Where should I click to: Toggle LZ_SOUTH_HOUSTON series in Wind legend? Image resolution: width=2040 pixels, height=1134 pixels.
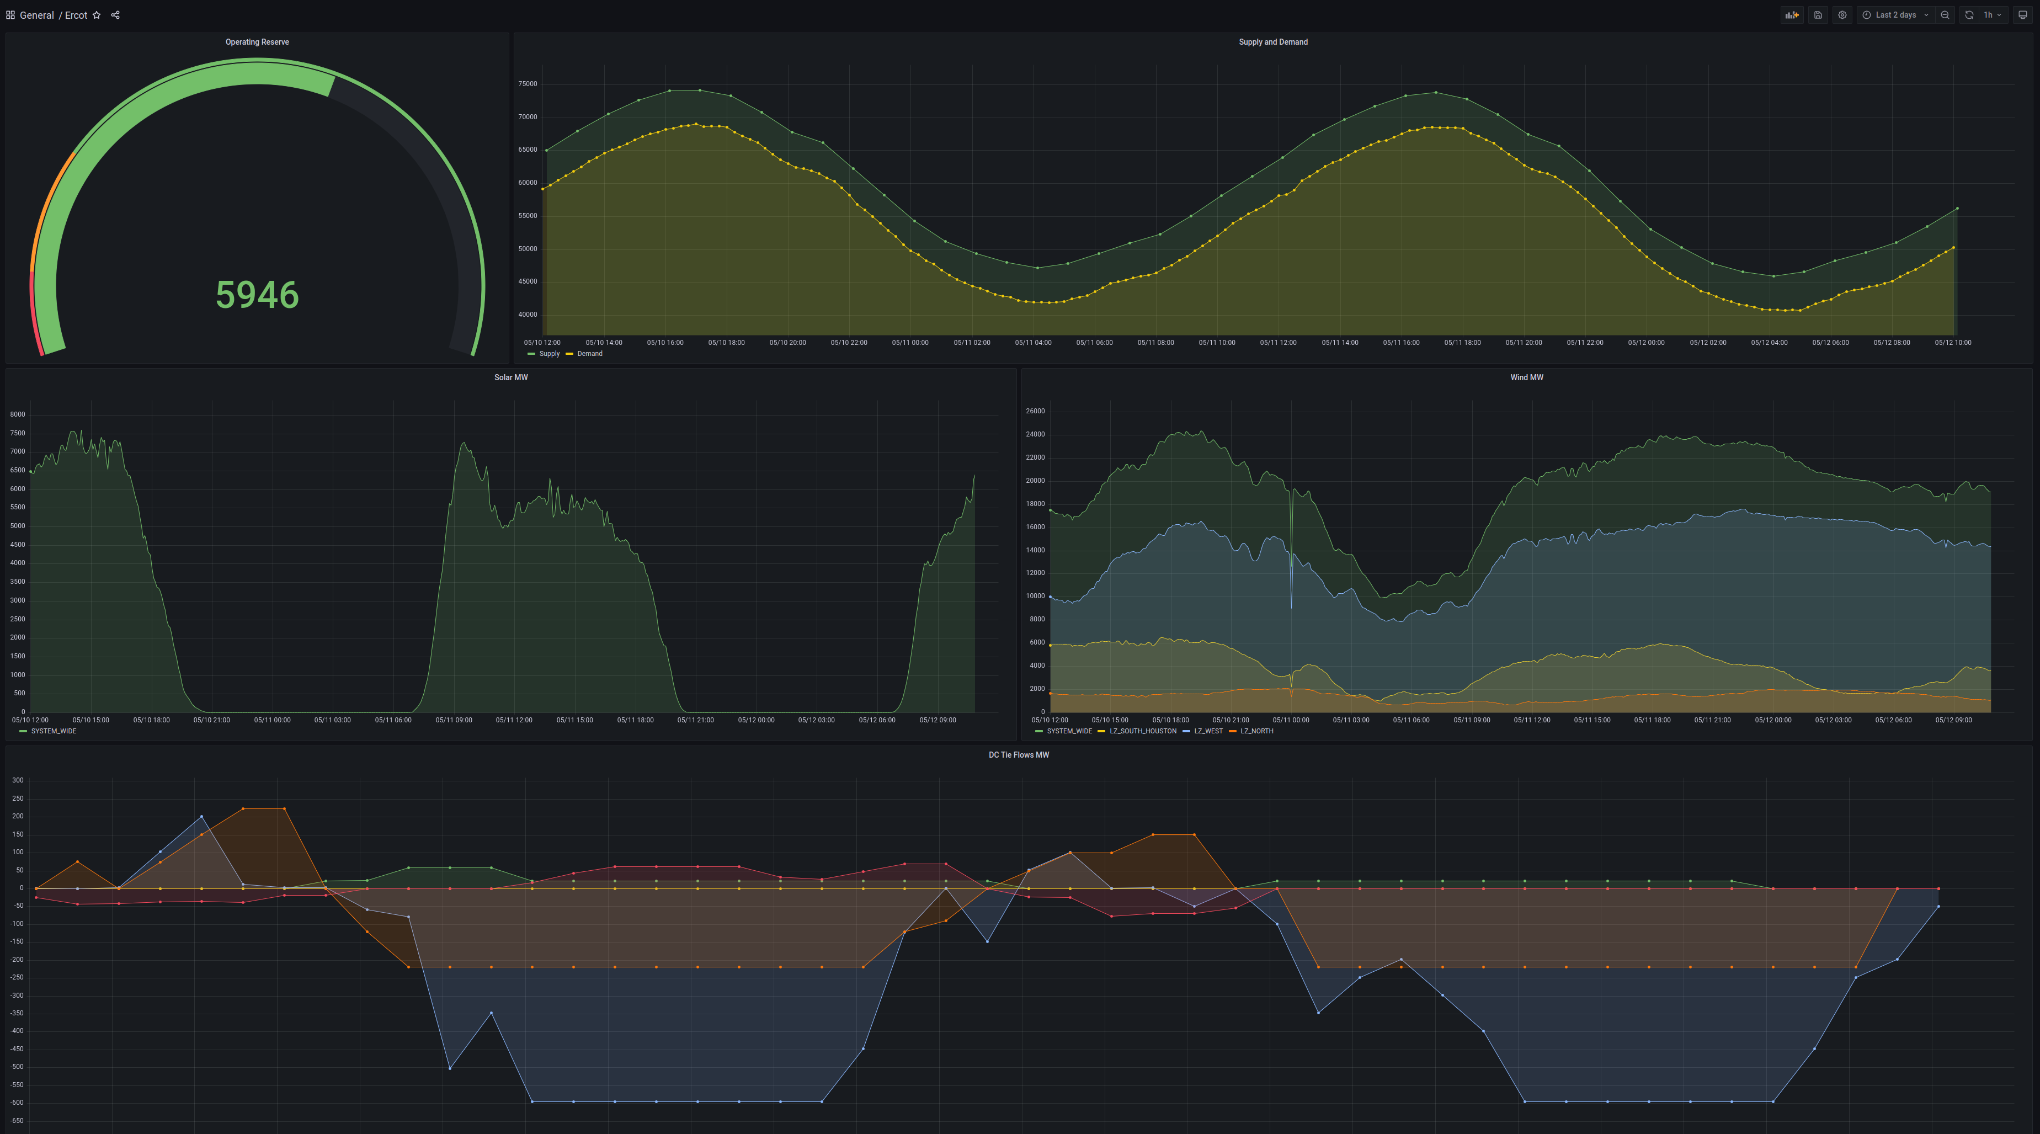pos(1142,731)
